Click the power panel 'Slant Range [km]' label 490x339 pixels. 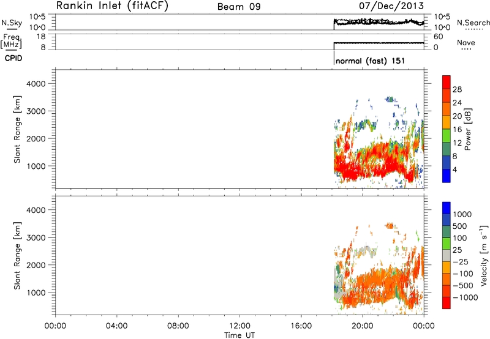pyautogui.click(x=17, y=129)
